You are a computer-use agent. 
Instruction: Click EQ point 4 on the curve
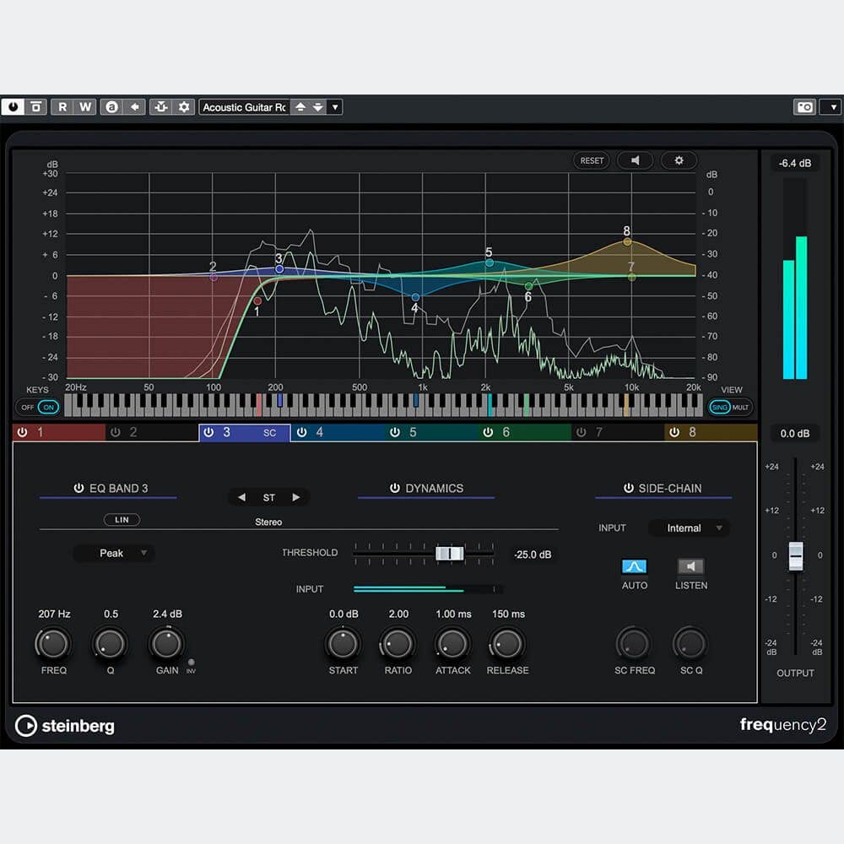click(415, 297)
